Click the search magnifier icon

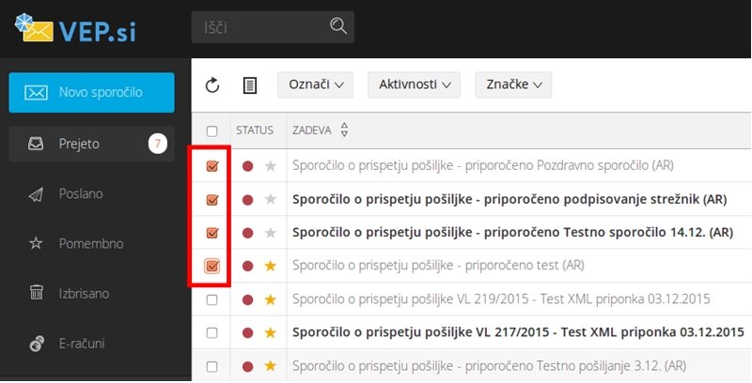(x=338, y=26)
